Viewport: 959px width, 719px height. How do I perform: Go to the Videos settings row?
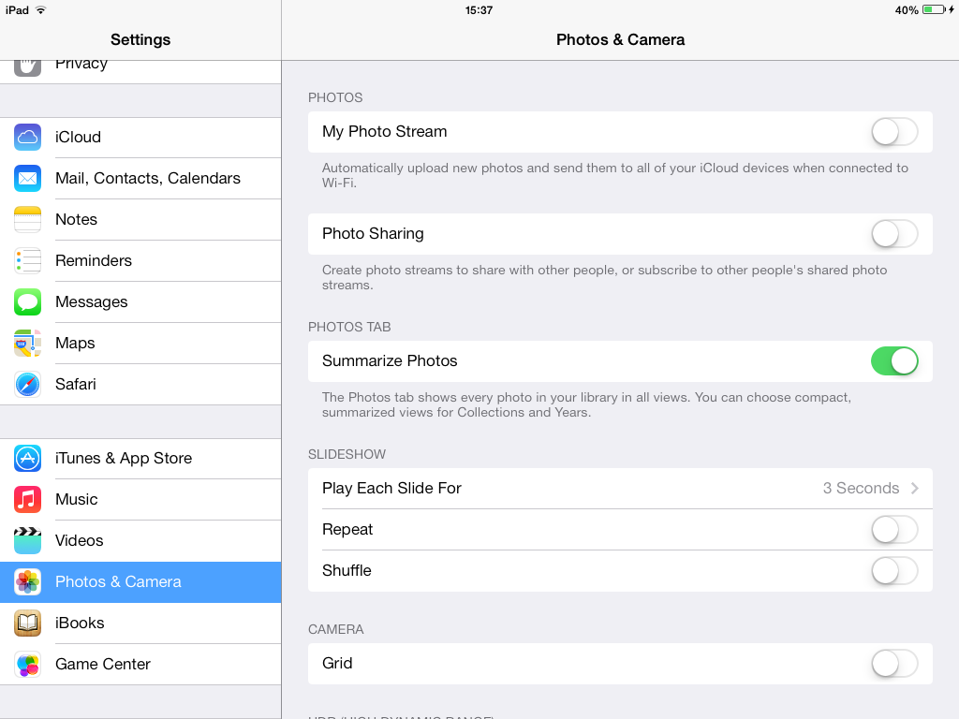[140, 541]
